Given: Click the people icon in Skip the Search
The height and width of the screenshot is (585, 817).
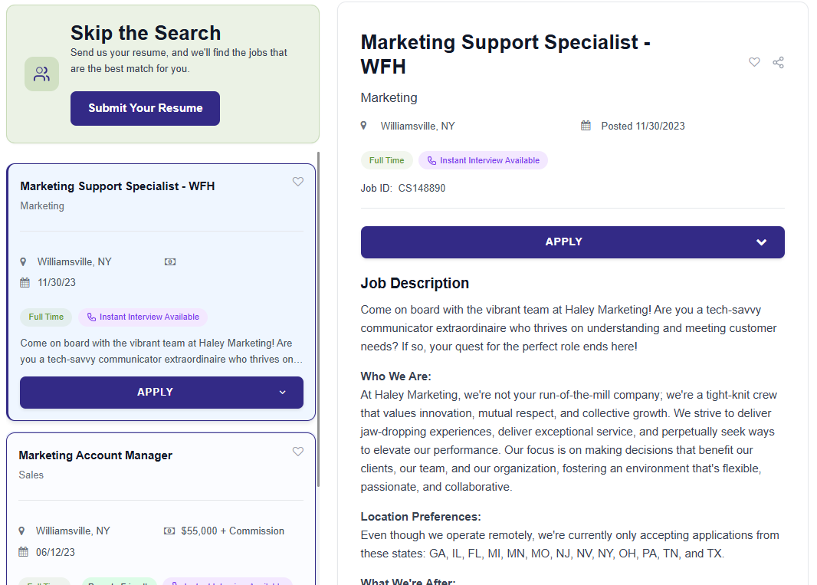Looking at the screenshot, I should coord(41,74).
